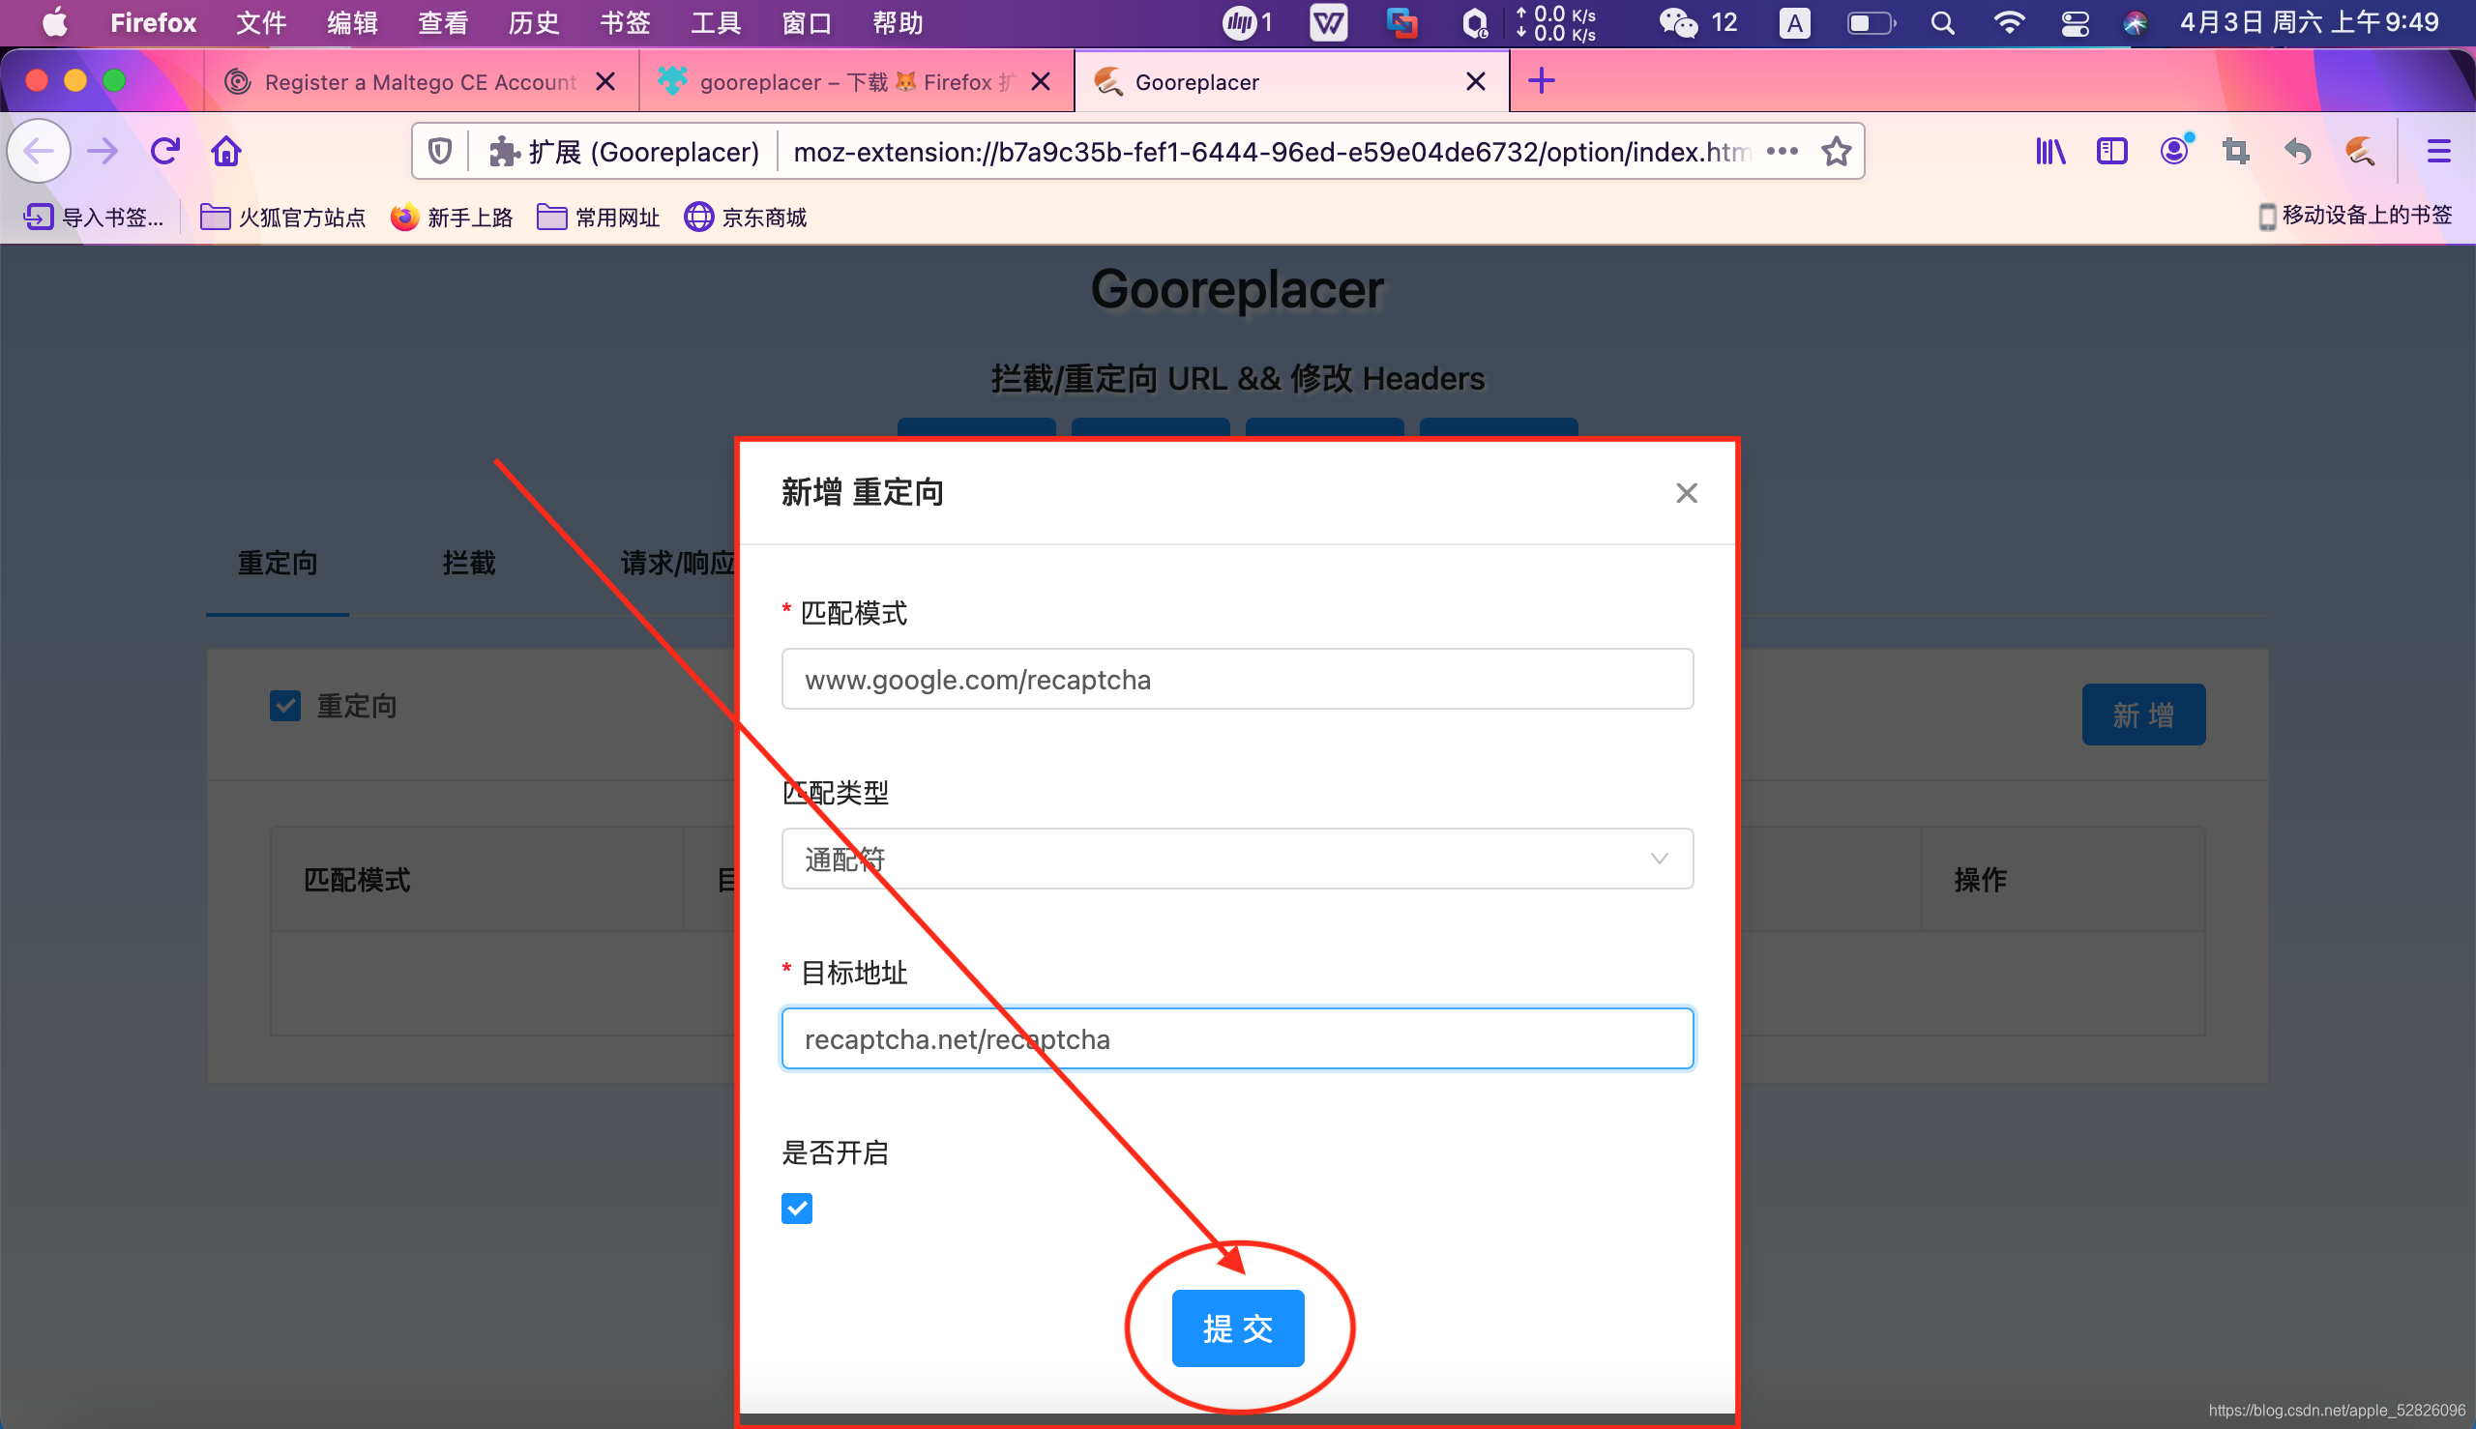Image resolution: width=2476 pixels, height=1429 pixels.
Task: Open the Firefox account icon
Action: tap(2174, 150)
